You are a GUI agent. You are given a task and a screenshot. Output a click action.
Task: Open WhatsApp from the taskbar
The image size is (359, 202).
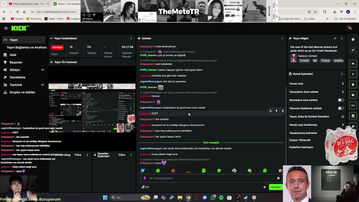213,198
